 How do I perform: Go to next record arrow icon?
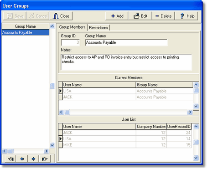tap(33, 159)
